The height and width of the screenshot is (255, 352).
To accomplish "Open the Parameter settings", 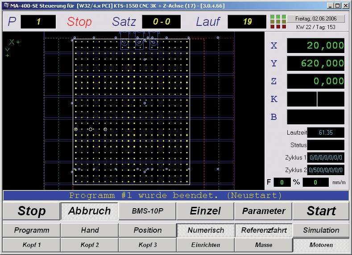I will (264, 211).
